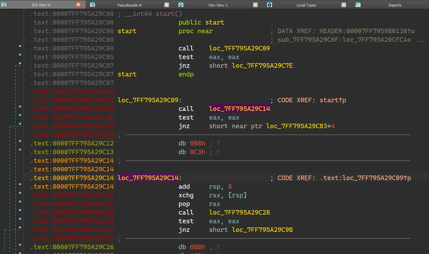Click 'eax, eax' operands at address 00007FF795A29C05
This screenshot has height=254, width=429.
[x=224, y=57]
